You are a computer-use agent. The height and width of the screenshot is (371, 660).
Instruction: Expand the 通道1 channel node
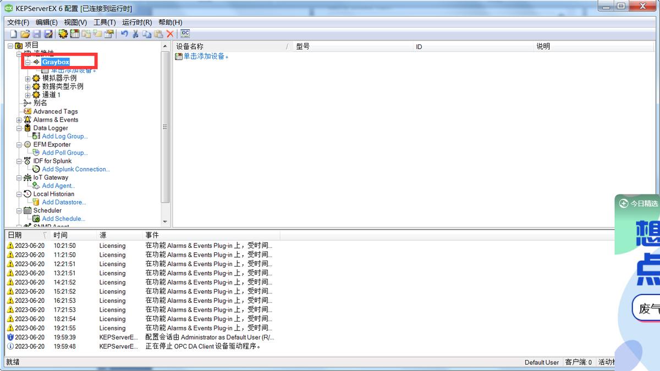28,95
